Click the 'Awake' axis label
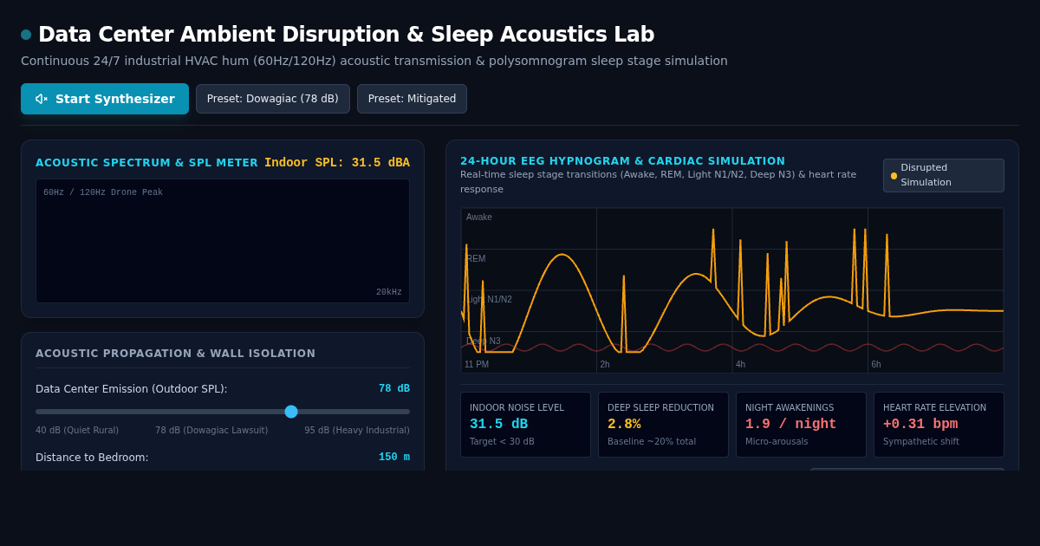Viewport: 1040px width, 546px height. click(479, 217)
